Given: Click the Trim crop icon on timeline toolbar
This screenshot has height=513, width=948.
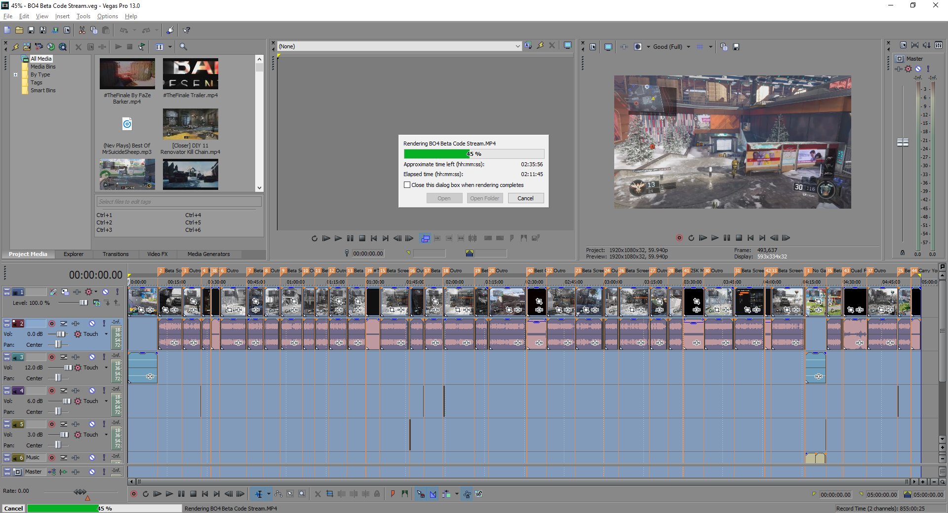Looking at the screenshot, I should [x=329, y=494].
